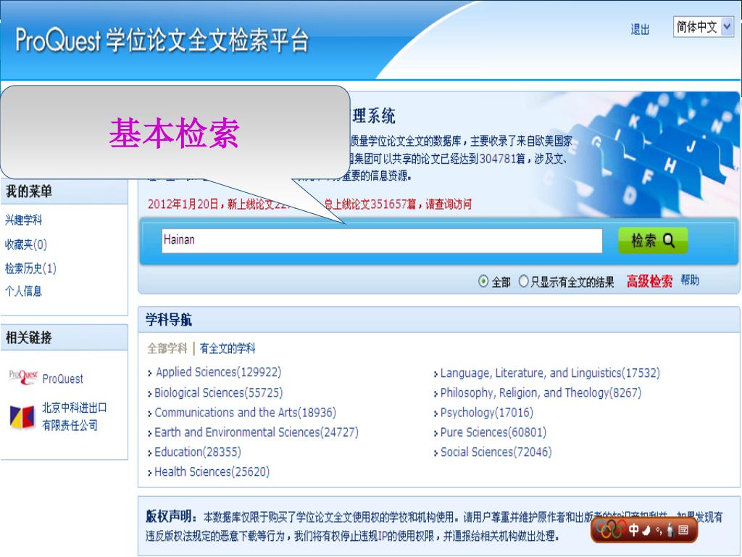Open the 高级检索 advanced search link
The width and height of the screenshot is (742, 557).
(x=649, y=281)
